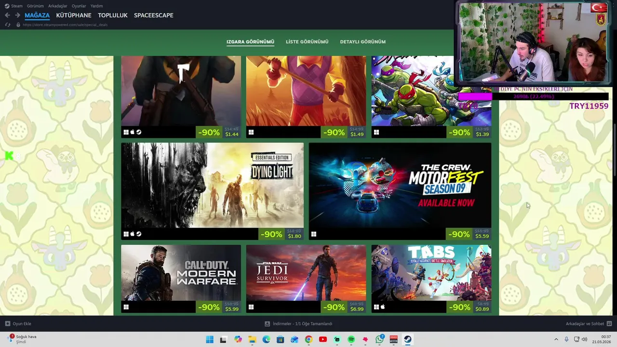Open Microsoft Edge from the taskbar
Viewport: 617px width, 347px height.
[266, 340]
